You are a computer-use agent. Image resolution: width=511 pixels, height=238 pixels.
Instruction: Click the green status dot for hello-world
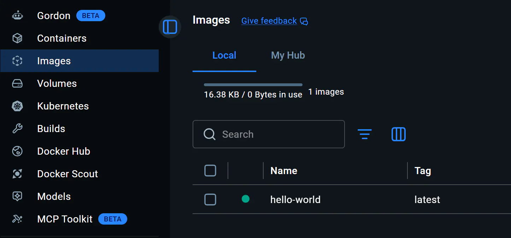246,199
